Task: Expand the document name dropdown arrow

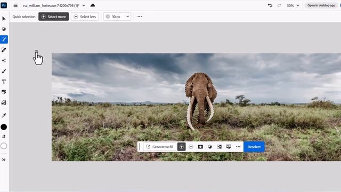Action: click(x=84, y=5)
